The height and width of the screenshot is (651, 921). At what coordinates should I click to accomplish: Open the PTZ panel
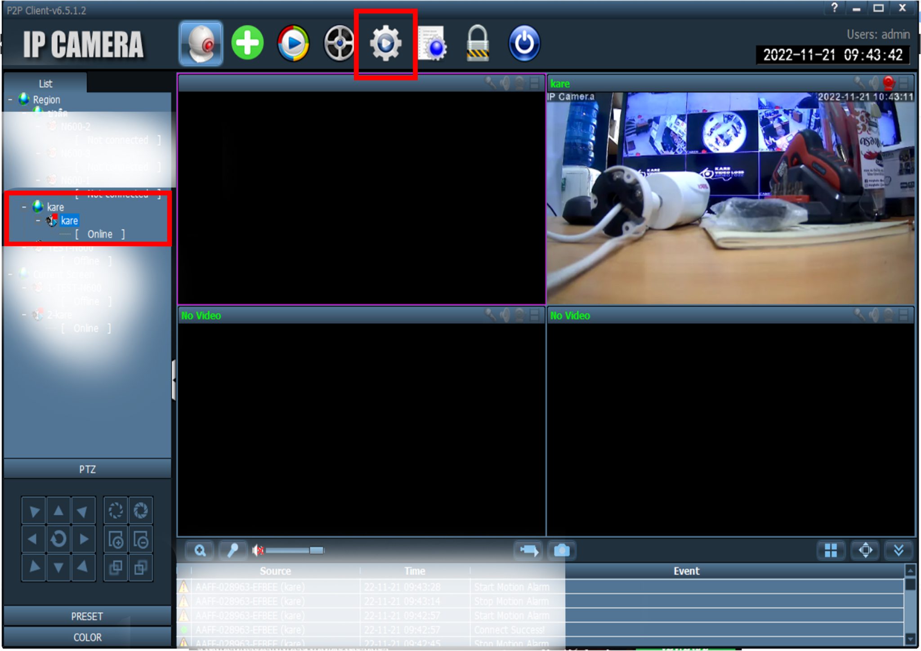88,469
